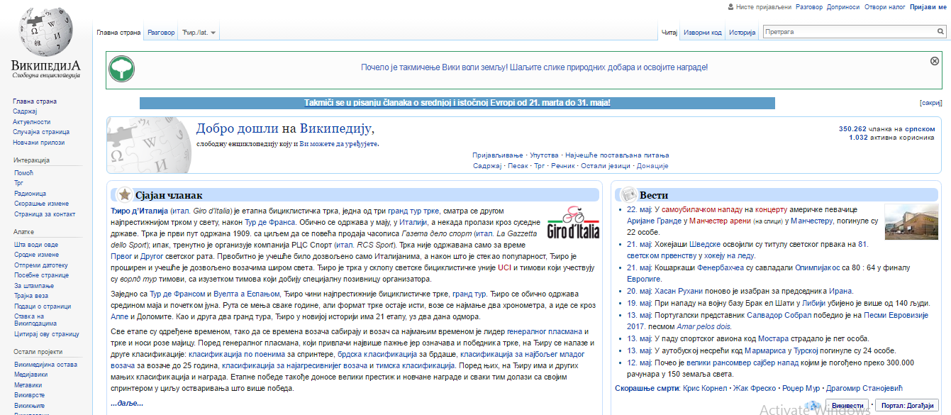Open the Трајна веза link
This screenshot has height=415, width=951.
(31, 296)
